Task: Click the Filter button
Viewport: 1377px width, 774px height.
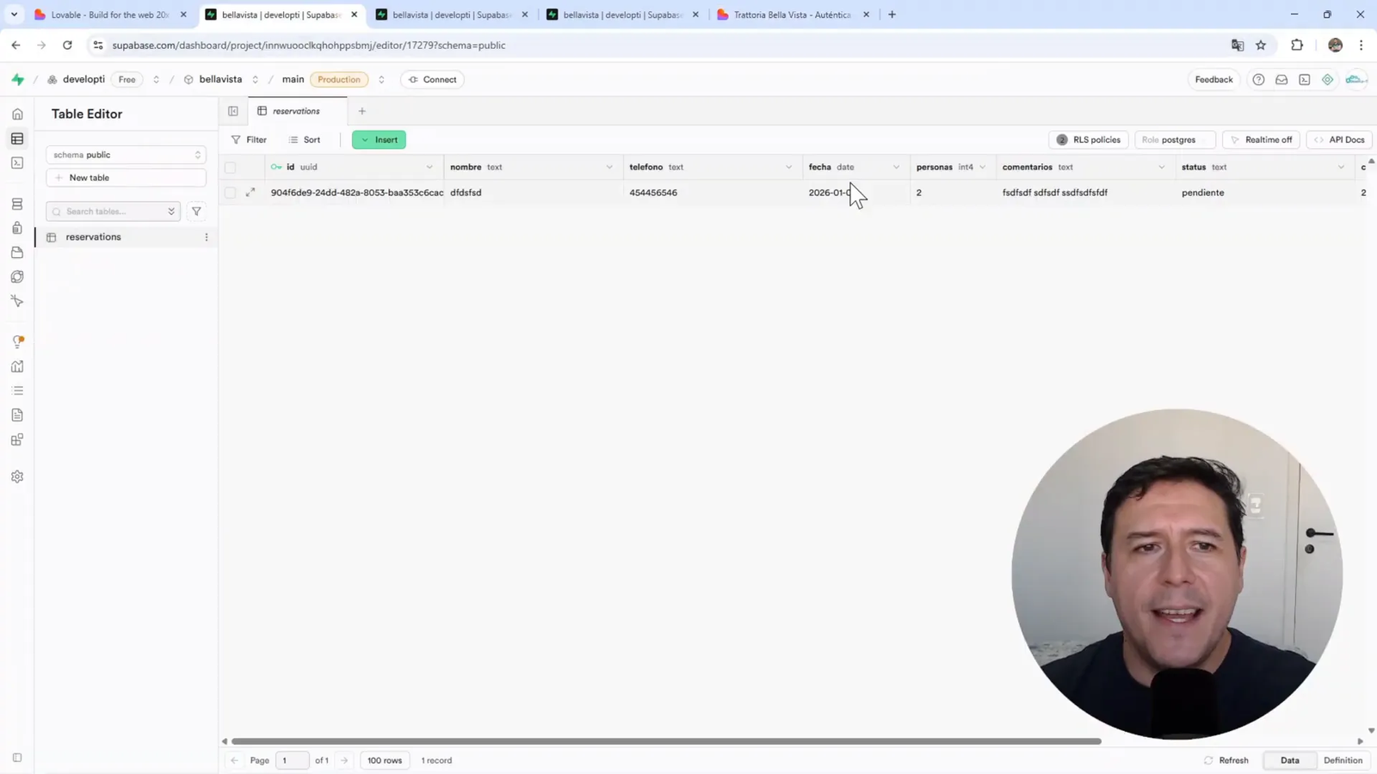Action: (x=250, y=139)
